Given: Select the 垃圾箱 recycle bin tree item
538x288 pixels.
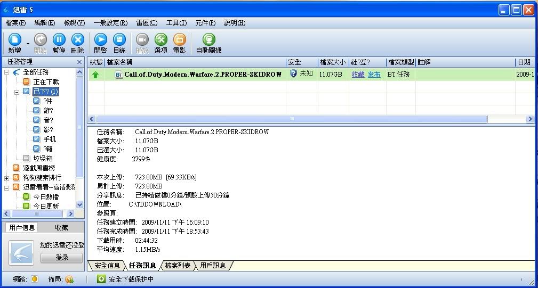Looking at the screenshot, I should click(43, 159).
